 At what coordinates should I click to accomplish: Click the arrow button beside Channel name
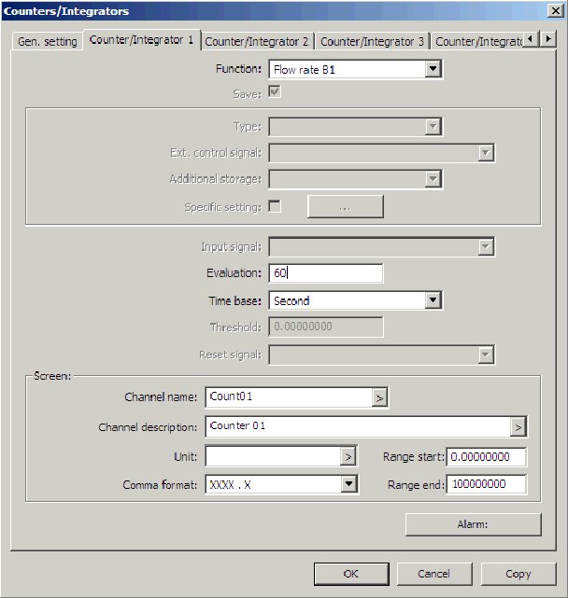[379, 397]
